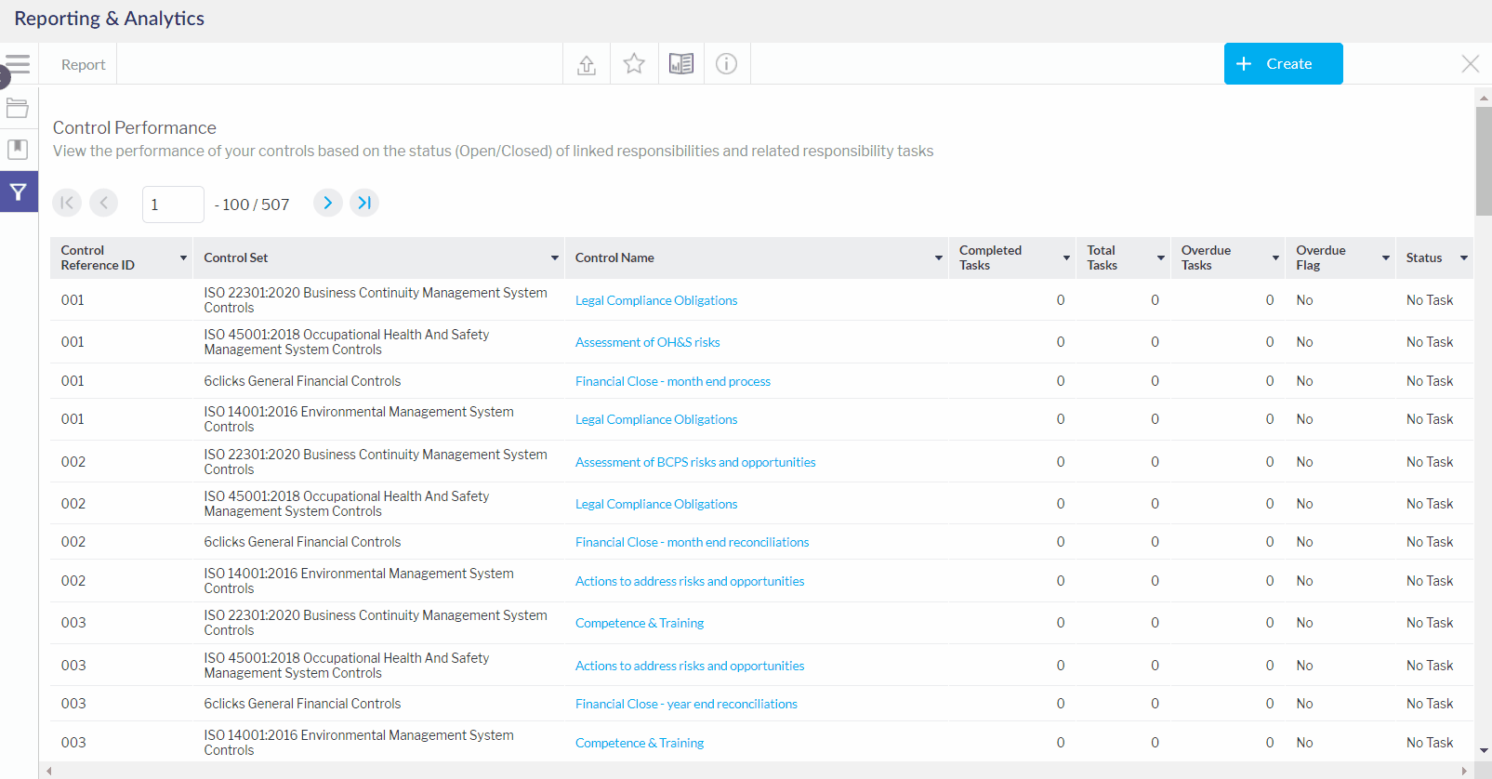Open the Status column filter dropdown
This screenshot has height=779, width=1492.
[1464, 258]
